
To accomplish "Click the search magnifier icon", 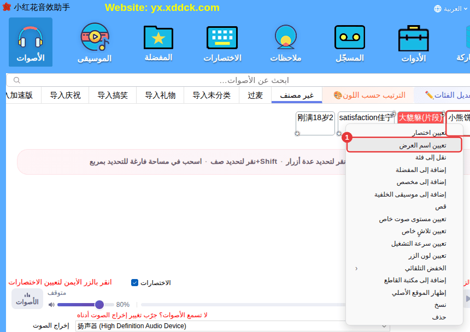I will (x=17, y=80).
